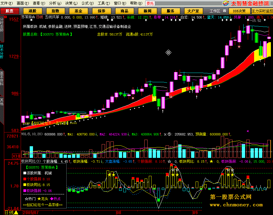This screenshot has height=215, width=273.
Task: Click the 苏常柴A stock name in chart header
Action: pyautogui.click(x=28, y=17)
